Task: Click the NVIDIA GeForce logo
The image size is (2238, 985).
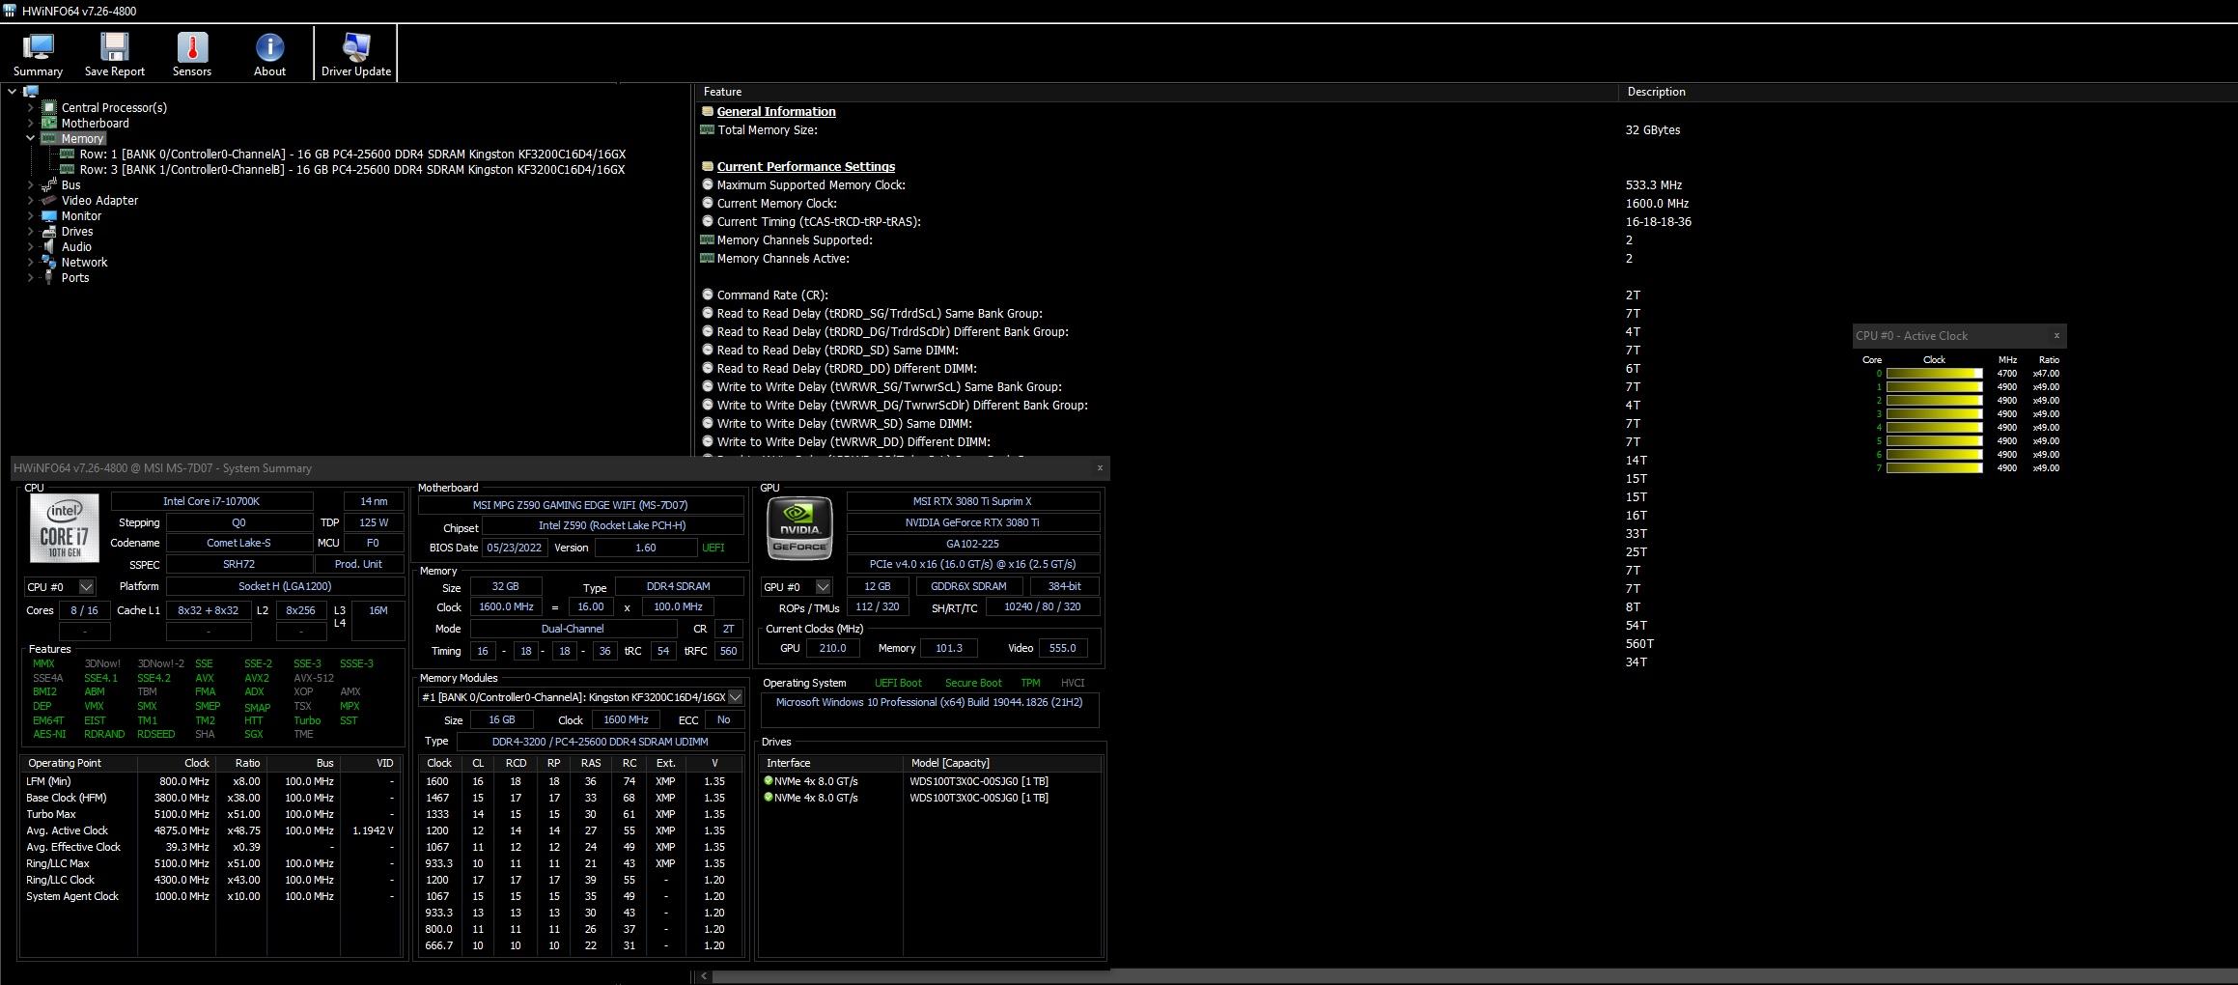Action: pos(799,528)
